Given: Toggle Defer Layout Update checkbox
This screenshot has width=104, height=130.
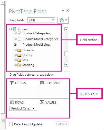Looking at the screenshot, I should 11,124.
